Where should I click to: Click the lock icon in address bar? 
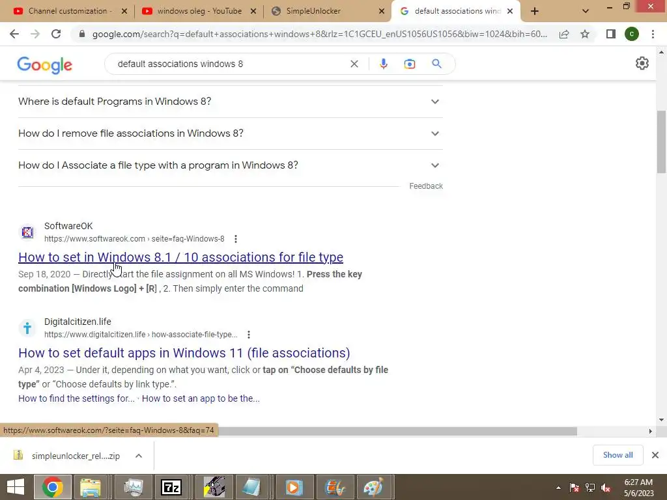[x=82, y=34]
